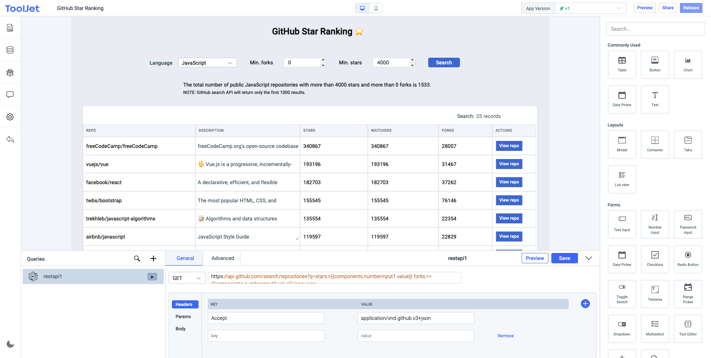Toggle dark mode moon icon
Image resolution: width=711 pixels, height=358 pixels.
(10, 344)
